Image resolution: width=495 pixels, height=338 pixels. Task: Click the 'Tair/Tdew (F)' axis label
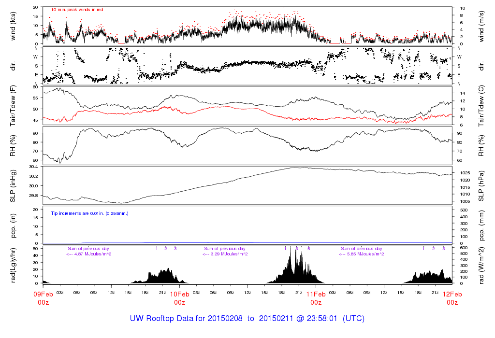point(13,106)
